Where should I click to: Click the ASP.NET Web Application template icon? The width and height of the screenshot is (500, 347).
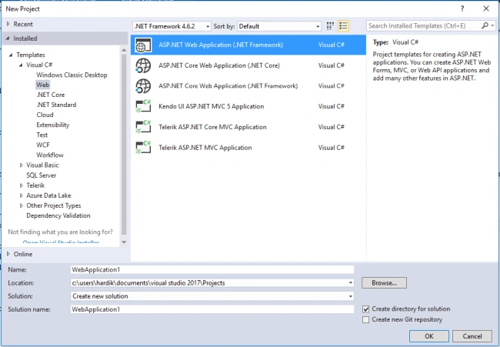[143, 45]
